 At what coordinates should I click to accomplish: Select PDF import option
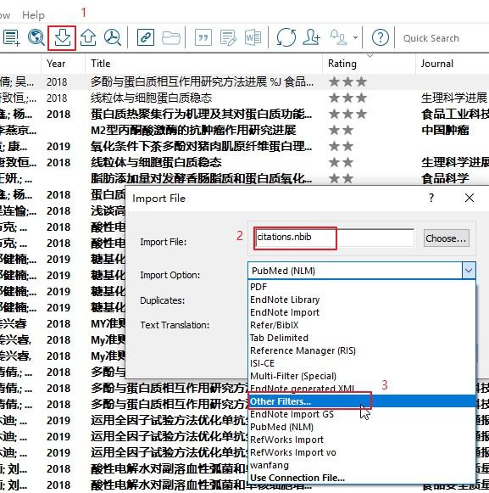362,287
